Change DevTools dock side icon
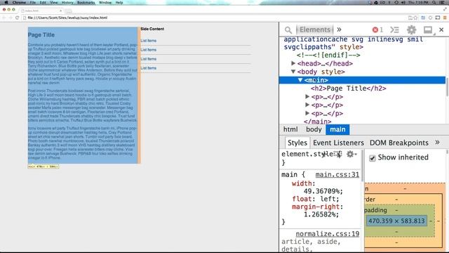The image size is (449, 253). 428,30
